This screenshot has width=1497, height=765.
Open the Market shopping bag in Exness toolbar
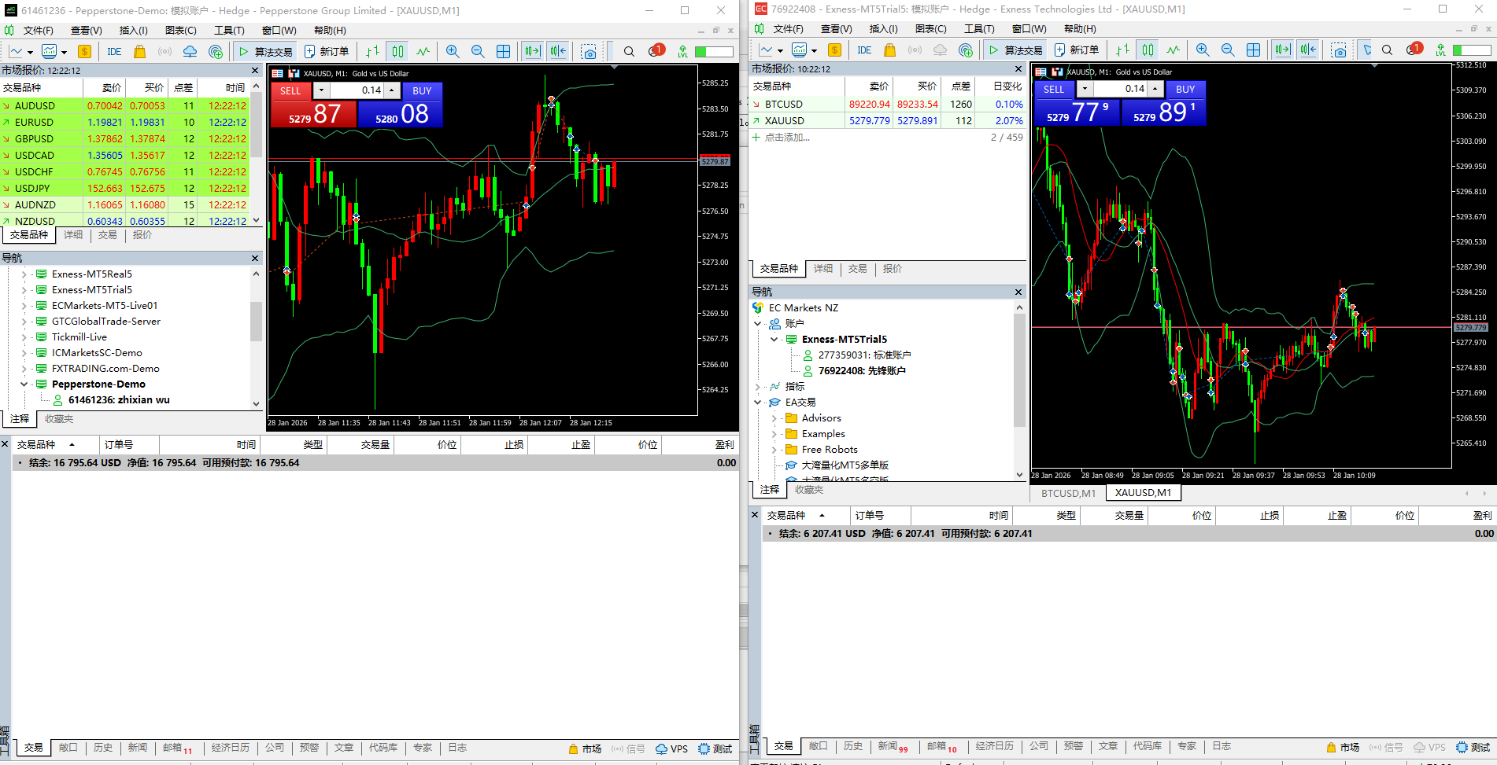click(889, 50)
